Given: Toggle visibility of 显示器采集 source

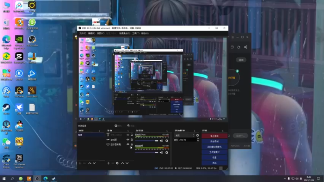Looking at the screenshot, I should tap(128, 144).
